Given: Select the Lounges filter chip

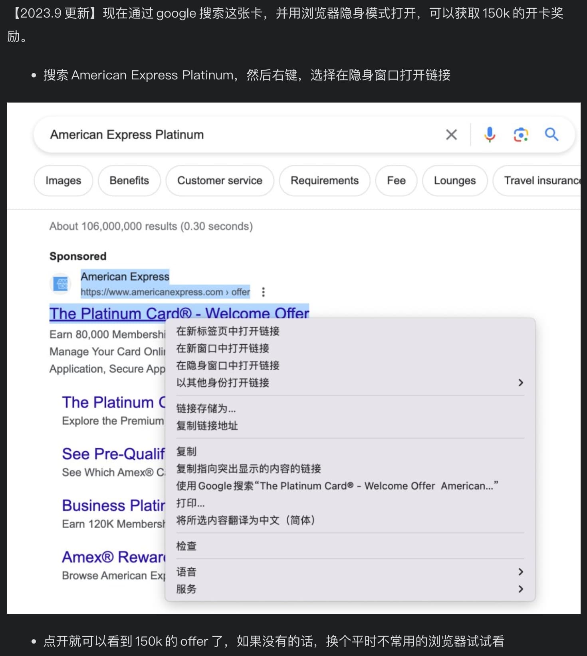Looking at the screenshot, I should point(455,181).
